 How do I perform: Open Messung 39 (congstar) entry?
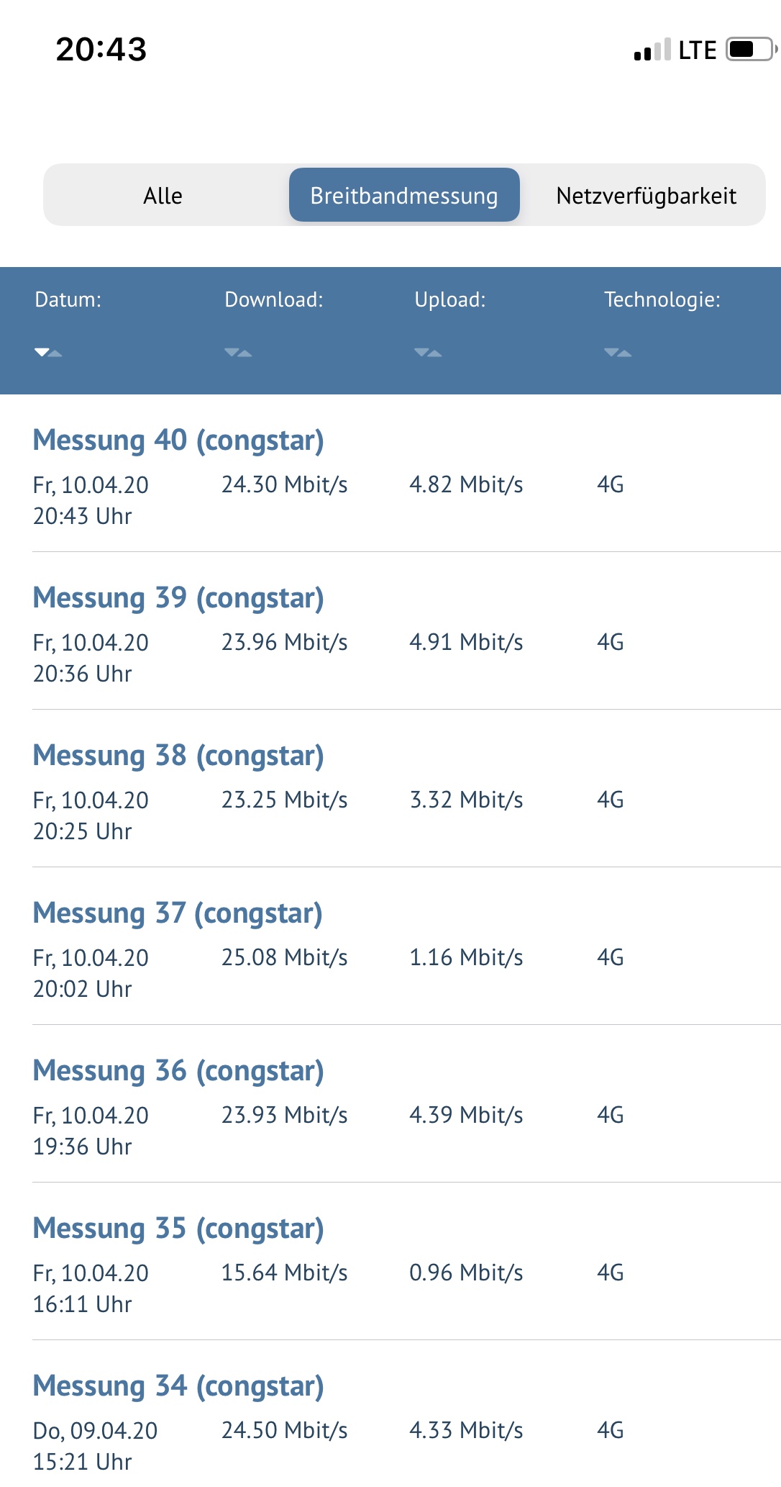click(x=178, y=598)
